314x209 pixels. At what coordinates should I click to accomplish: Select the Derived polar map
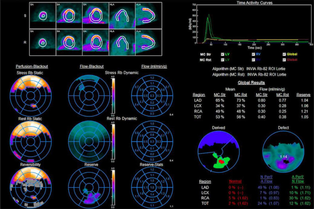[218, 152]
